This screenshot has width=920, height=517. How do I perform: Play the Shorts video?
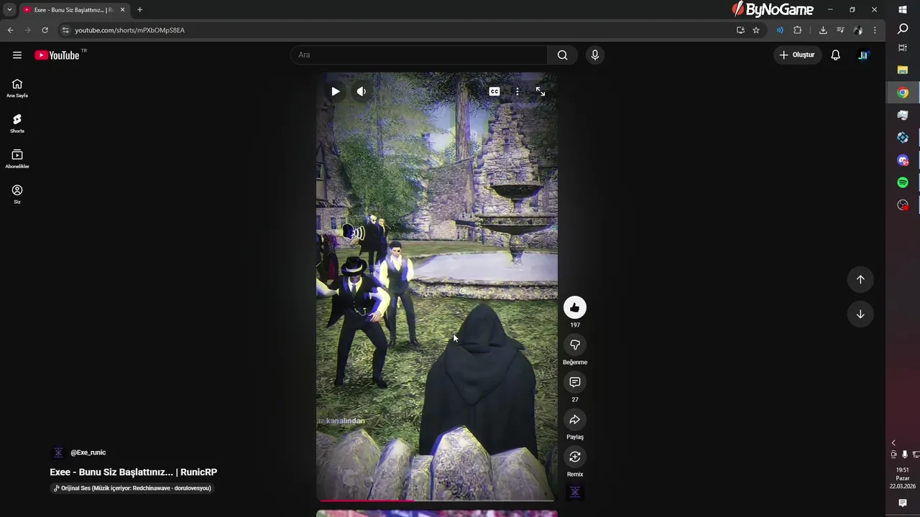point(335,91)
